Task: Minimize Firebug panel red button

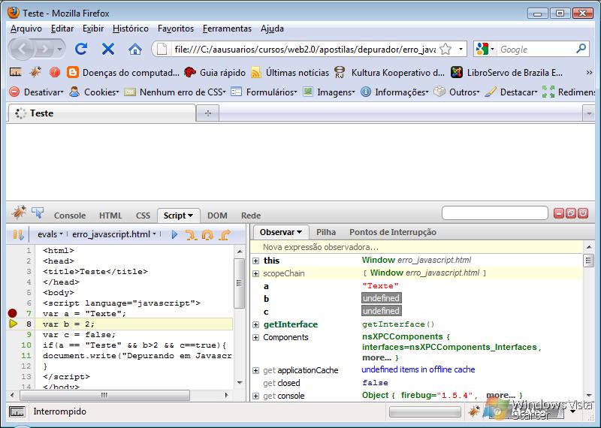Action: coord(559,213)
